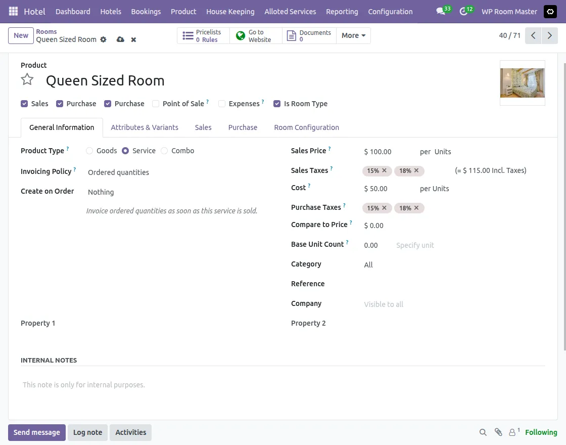This screenshot has height=445, width=566.
Task: Open Configuration menu
Action: (390, 12)
